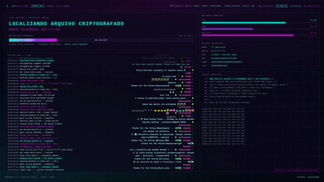Click the username laralopes20 beside 'oiii tia'

184,95
